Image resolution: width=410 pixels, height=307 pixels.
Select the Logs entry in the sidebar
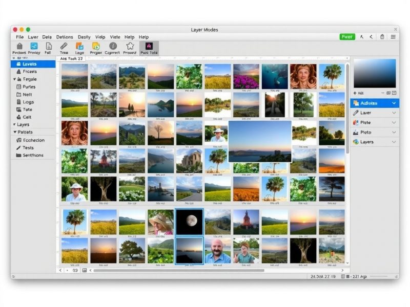click(x=29, y=102)
